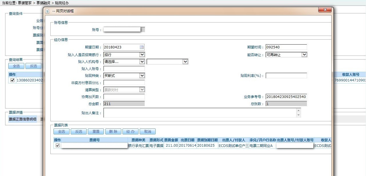366x176 pixels.
Task: Switch to the 票据正面信息明细 tab
Action: click(23, 119)
